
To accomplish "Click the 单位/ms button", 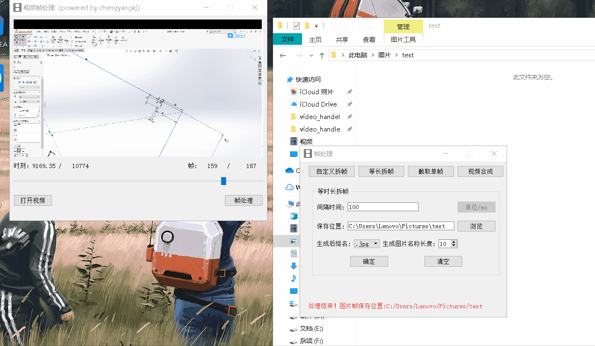I will click(x=476, y=207).
